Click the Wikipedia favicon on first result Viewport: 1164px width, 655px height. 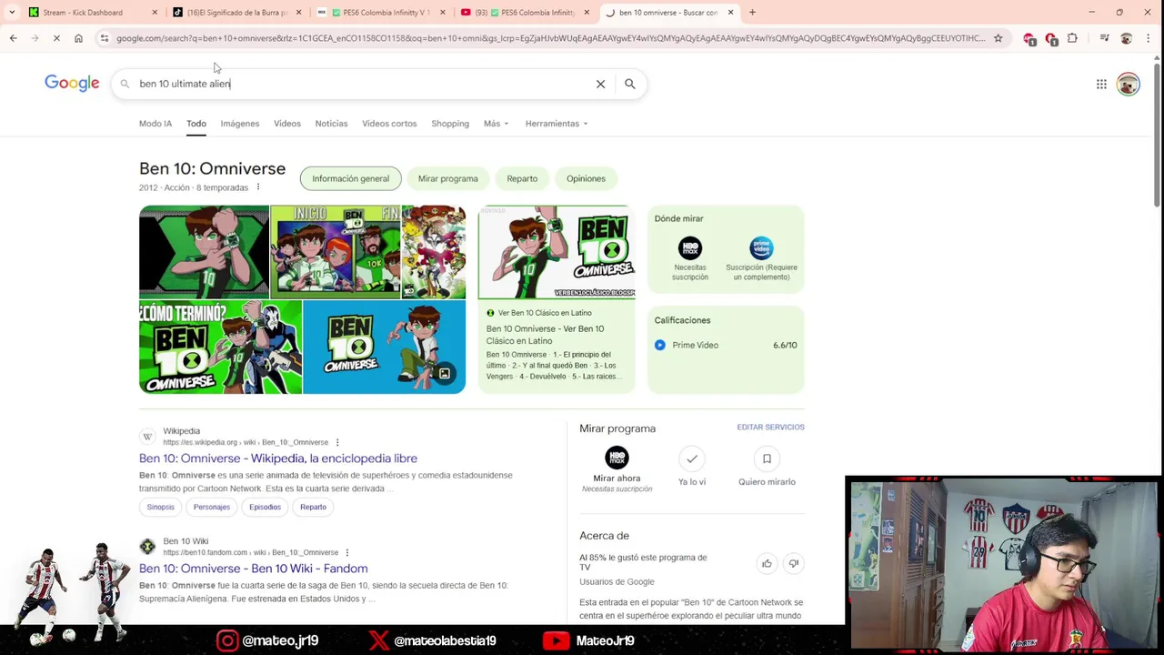[x=147, y=437]
